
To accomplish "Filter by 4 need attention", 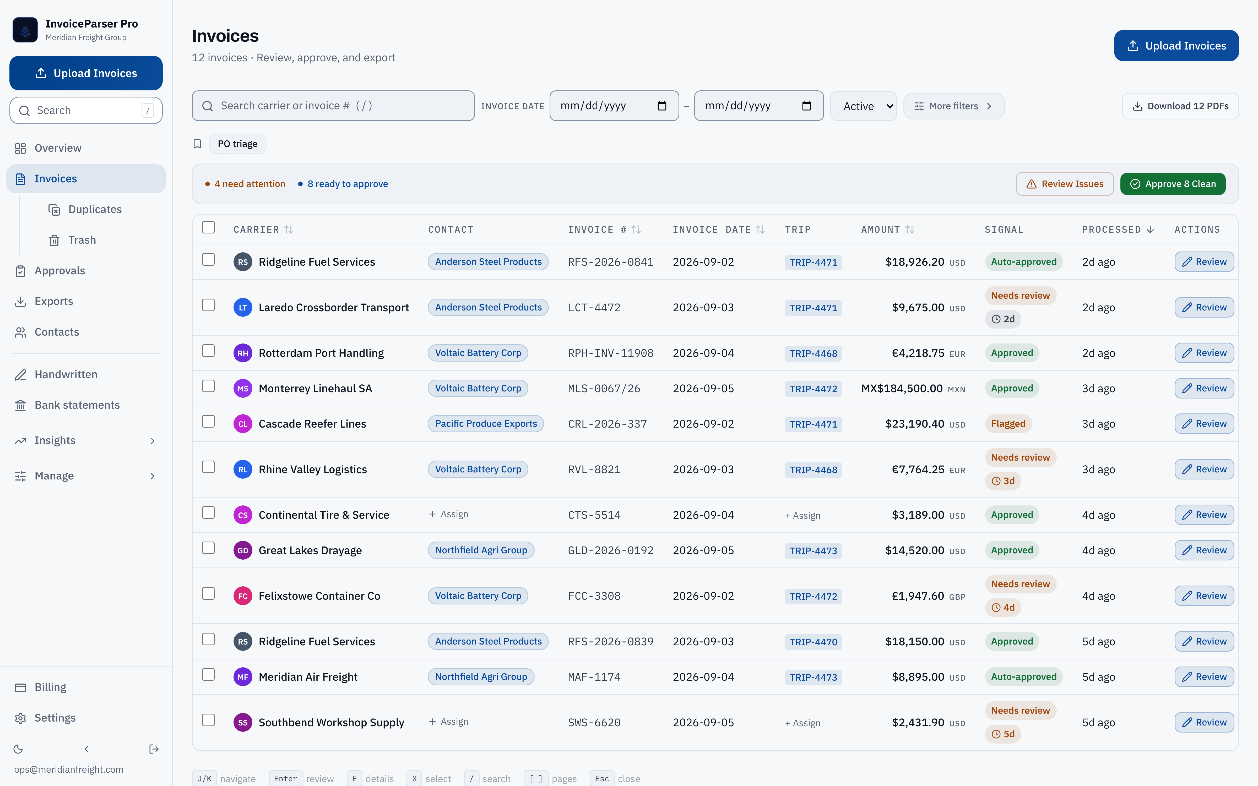I will point(245,184).
